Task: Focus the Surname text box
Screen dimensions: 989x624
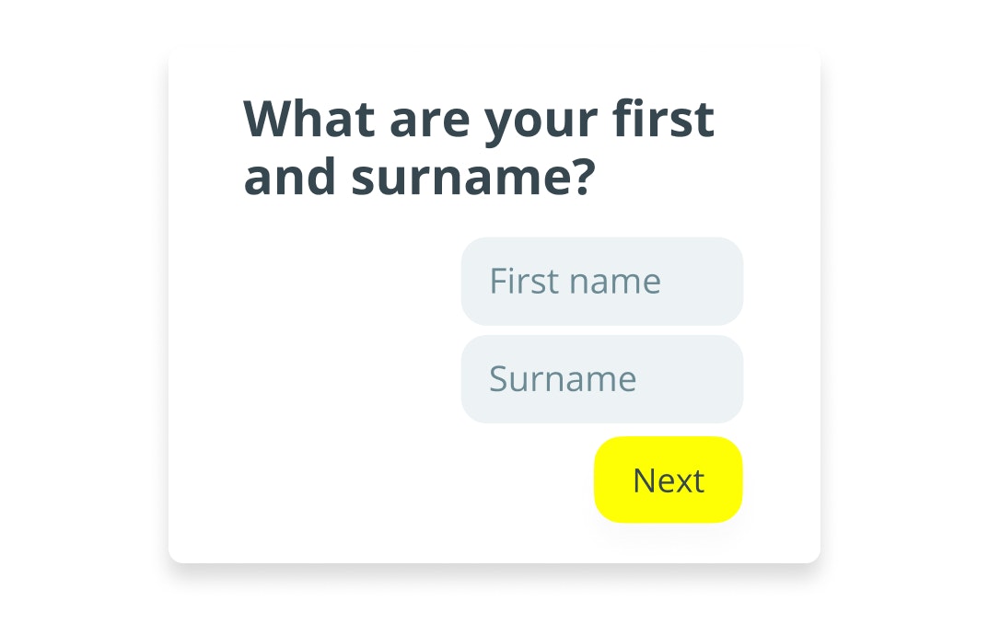Action: point(601,379)
